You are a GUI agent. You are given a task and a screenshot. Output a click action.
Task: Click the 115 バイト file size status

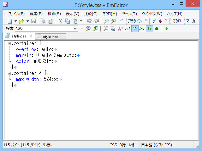click(x=28, y=145)
